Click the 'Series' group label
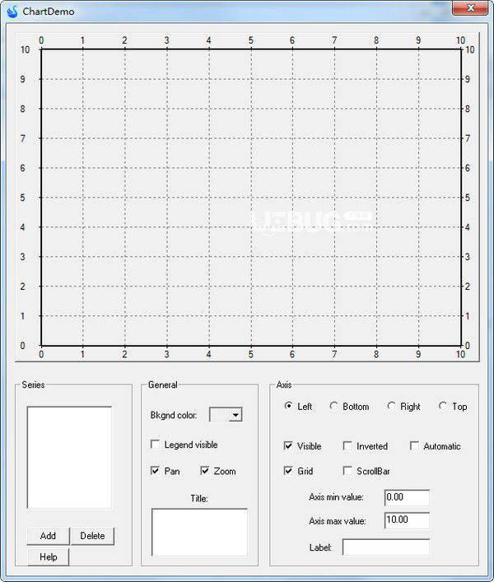 33,384
